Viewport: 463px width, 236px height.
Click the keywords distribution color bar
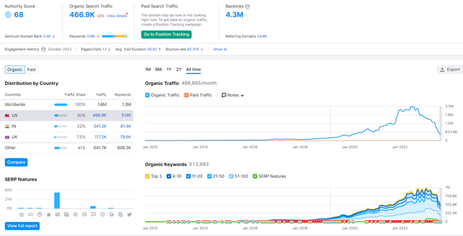113,36
